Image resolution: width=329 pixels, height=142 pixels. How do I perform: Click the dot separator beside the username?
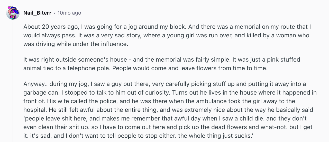[54, 13]
